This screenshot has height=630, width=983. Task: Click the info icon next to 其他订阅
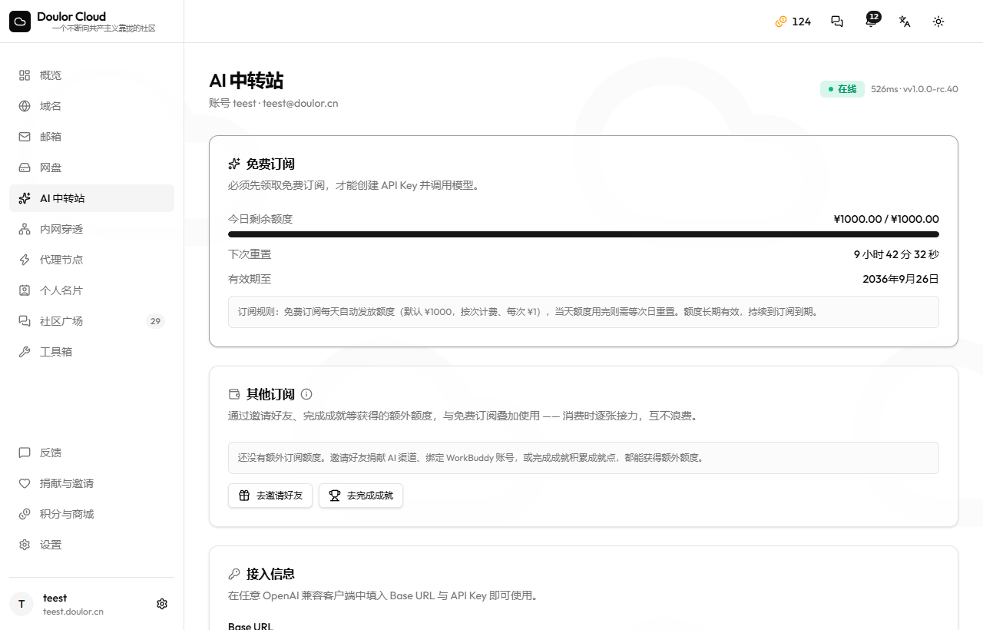point(306,394)
